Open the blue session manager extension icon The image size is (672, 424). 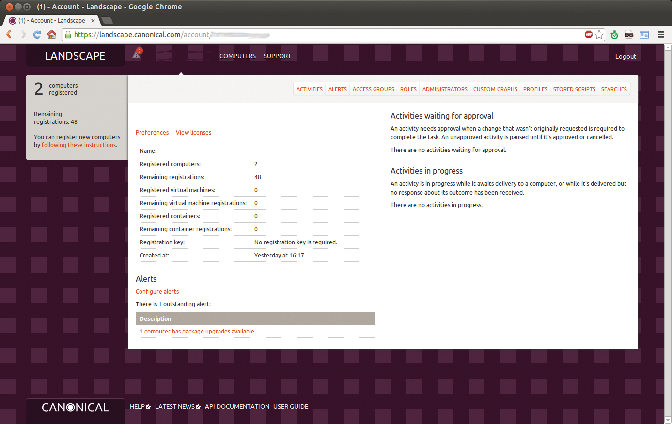click(x=644, y=34)
